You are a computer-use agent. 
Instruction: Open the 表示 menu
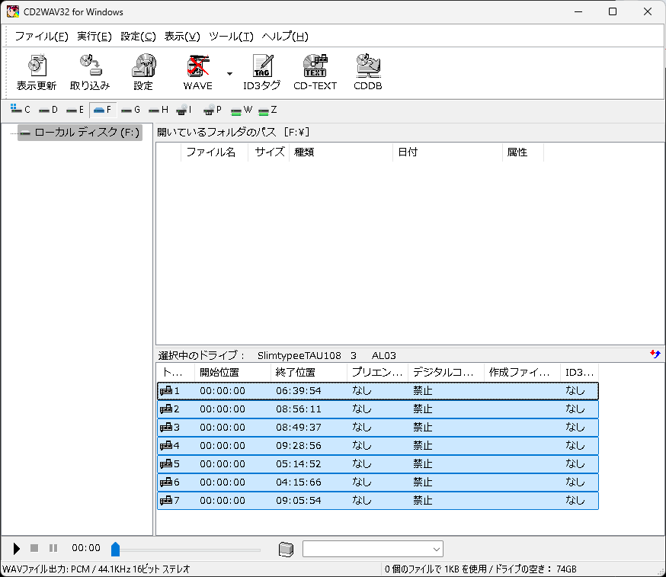(x=183, y=36)
